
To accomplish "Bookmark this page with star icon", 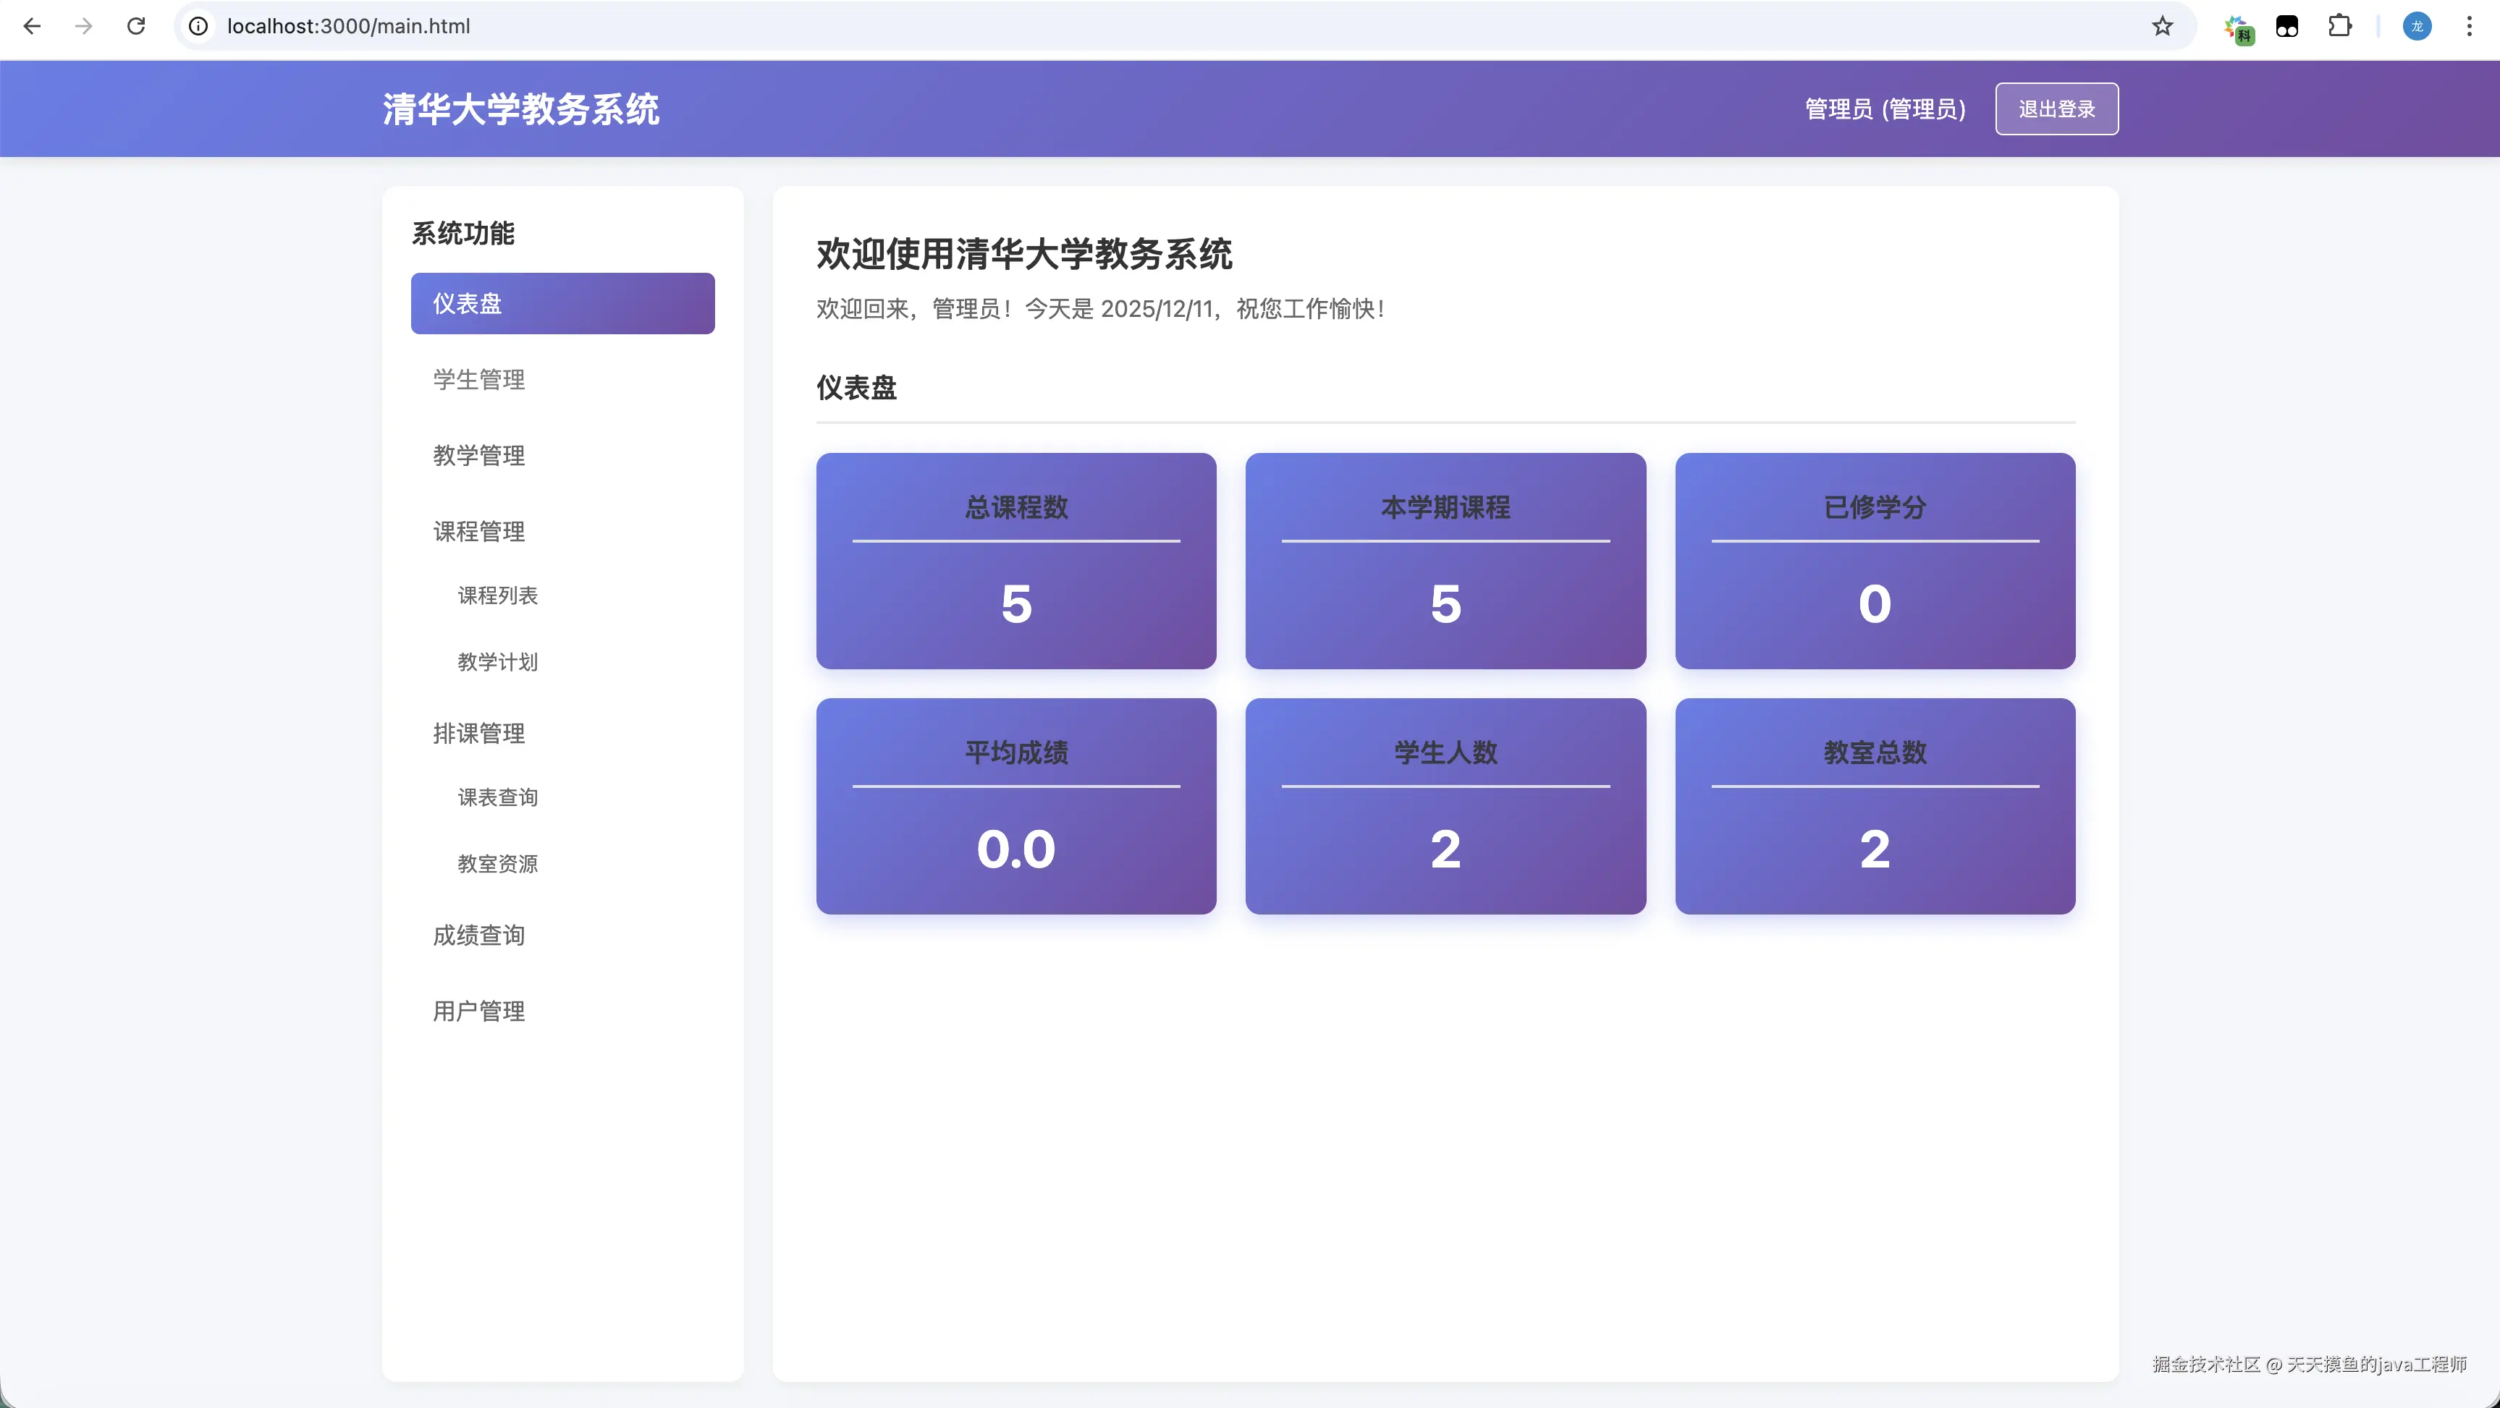I will pyautogui.click(x=2162, y=26).
